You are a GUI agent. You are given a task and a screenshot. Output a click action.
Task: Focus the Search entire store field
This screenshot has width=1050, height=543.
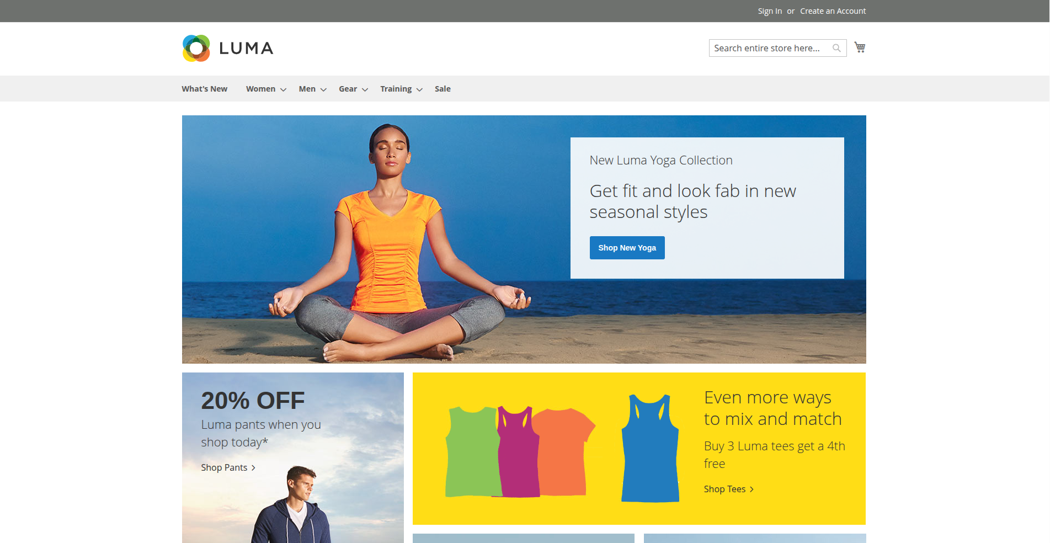click(777, 48)
